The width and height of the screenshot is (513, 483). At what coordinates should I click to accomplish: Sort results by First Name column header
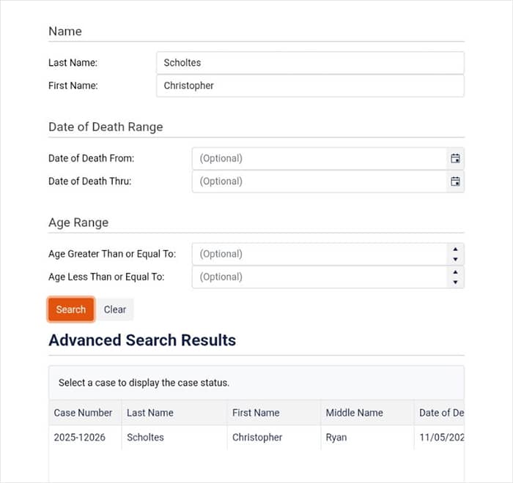(x=256, y=413)
